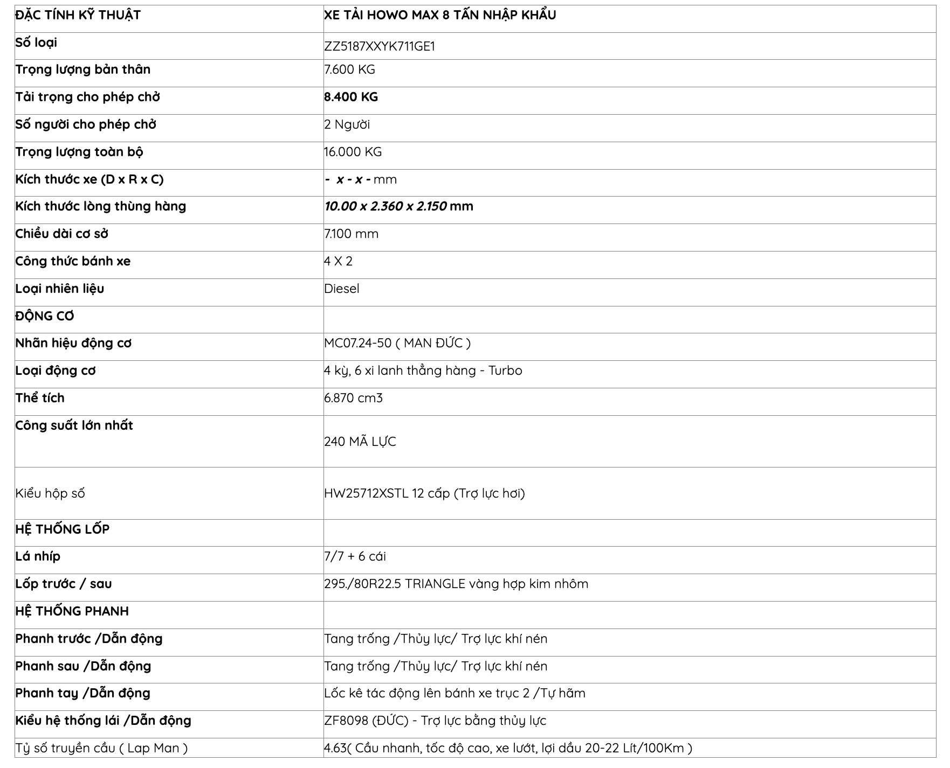Click the '2 Người' cell
950x768 pixels.
[347, 124]
